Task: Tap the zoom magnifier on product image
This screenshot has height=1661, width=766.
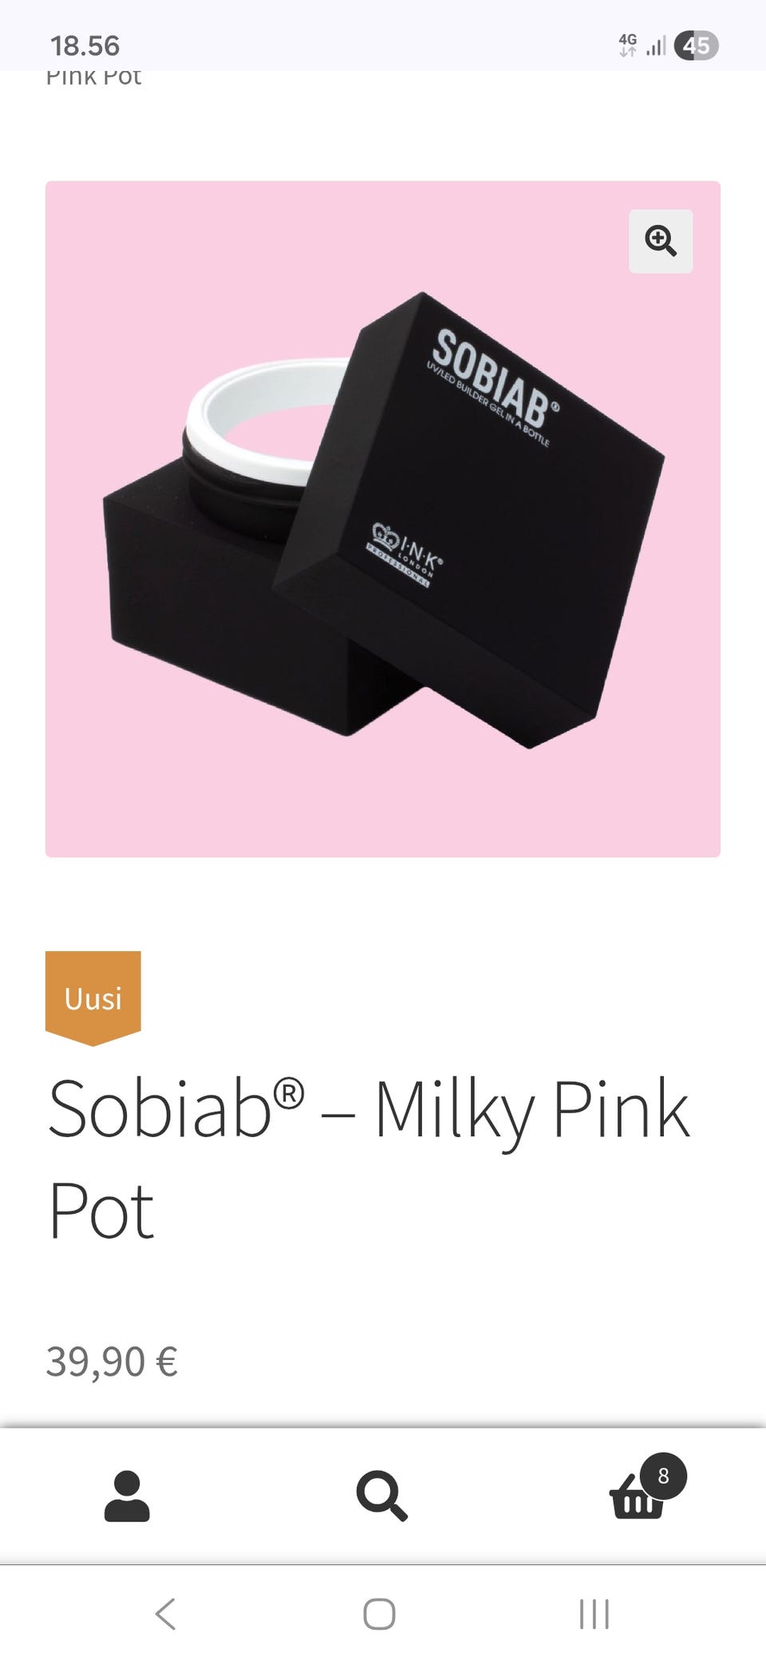Action: click(661, 241)
